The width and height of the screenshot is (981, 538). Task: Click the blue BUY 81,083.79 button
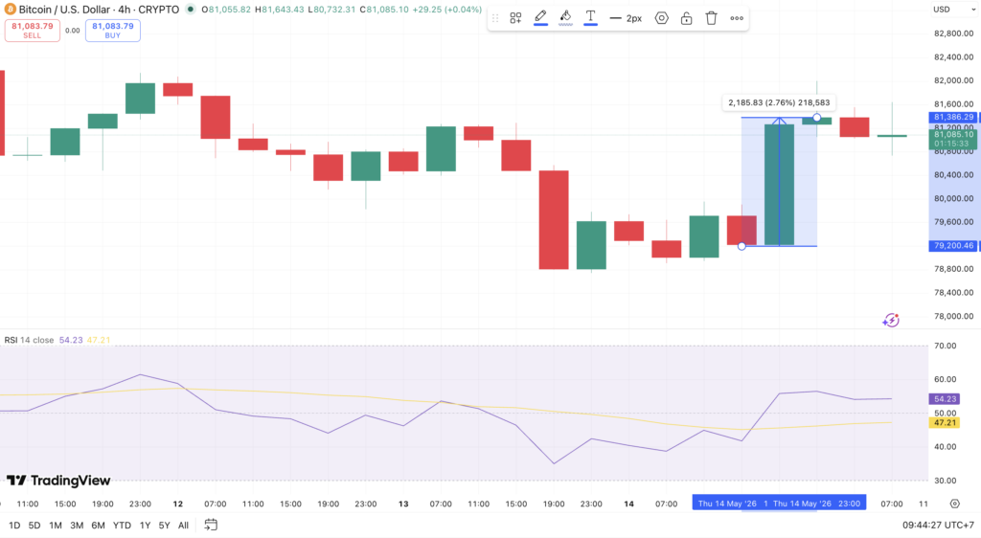(x=113, y=30)
